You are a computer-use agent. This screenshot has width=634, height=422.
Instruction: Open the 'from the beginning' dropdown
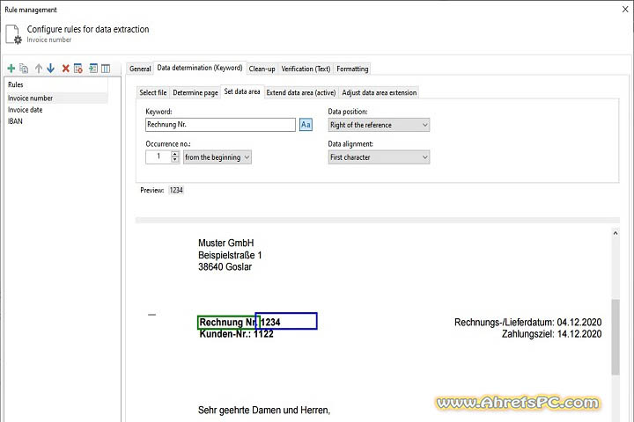[217, 157]
